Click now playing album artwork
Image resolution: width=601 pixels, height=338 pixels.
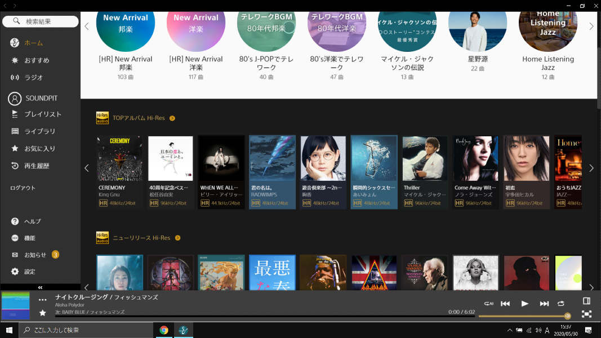click(16, 306)
